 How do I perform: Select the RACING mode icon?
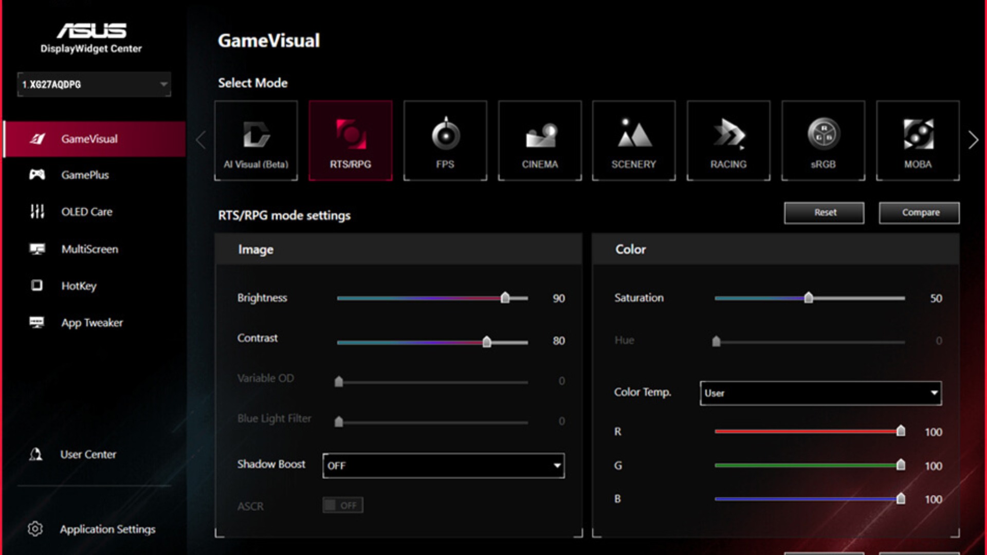click(x=728, y=140)
